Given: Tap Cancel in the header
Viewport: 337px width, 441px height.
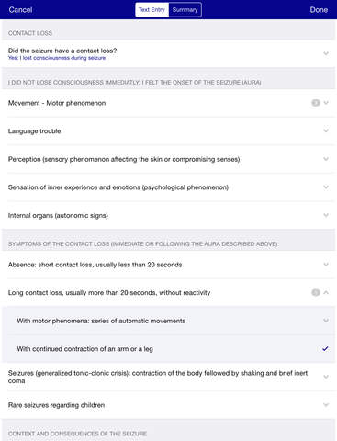Looking at the screenshot, I should coord(20,10).
